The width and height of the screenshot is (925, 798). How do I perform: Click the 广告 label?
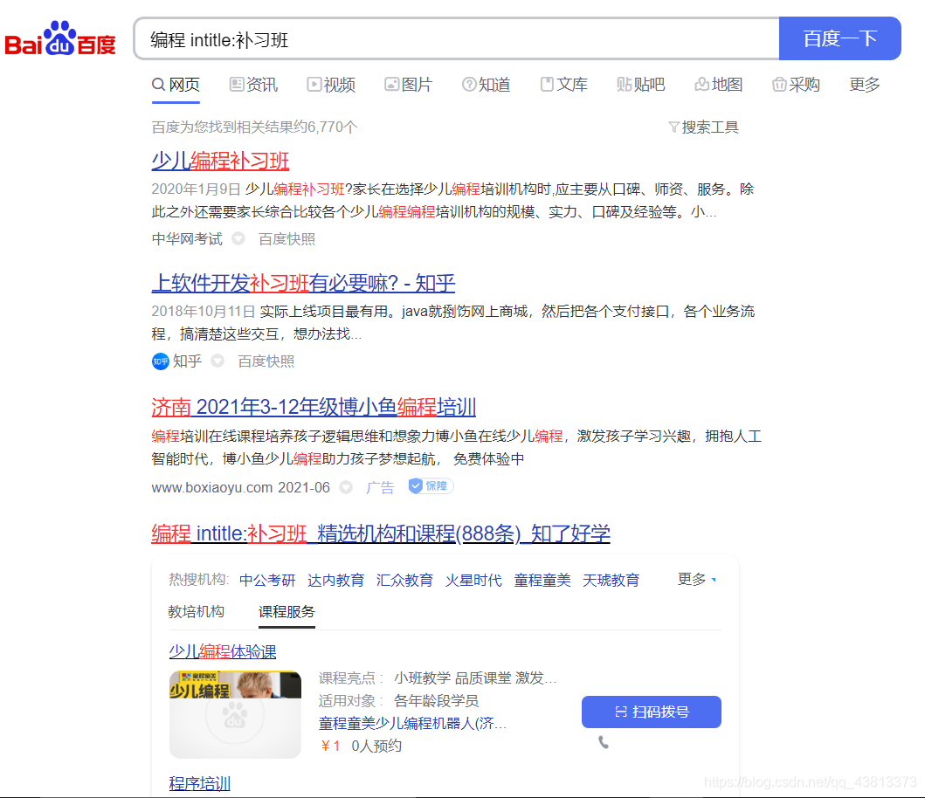[x=379, y=487]
